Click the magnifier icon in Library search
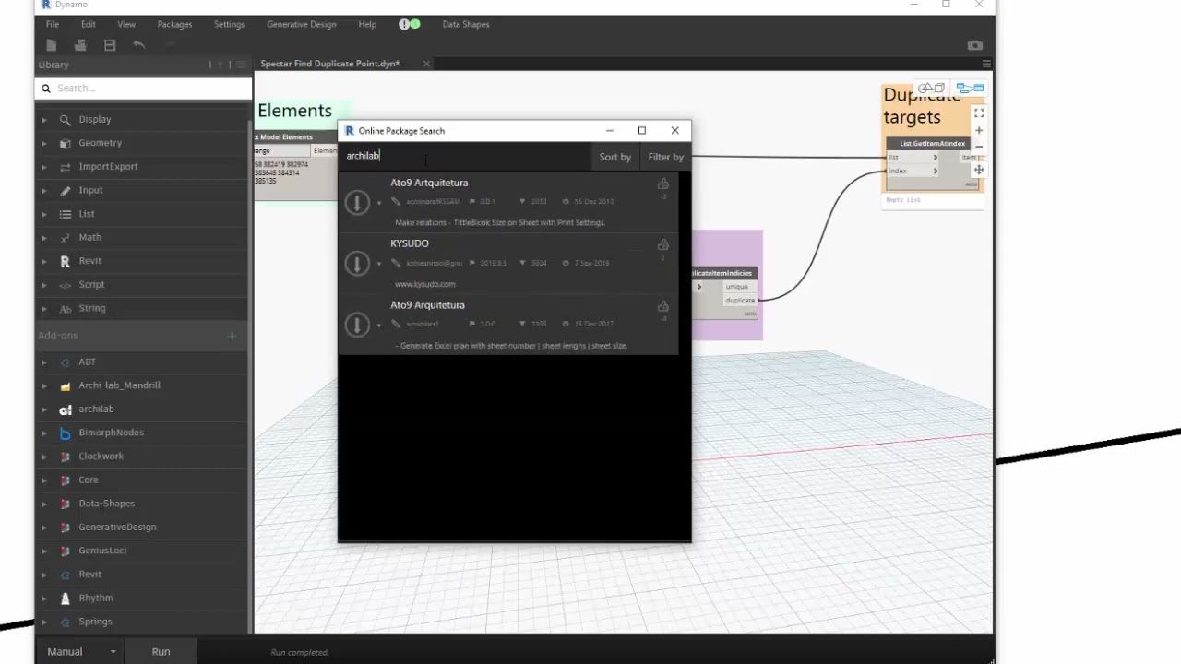 coord(46,89)
